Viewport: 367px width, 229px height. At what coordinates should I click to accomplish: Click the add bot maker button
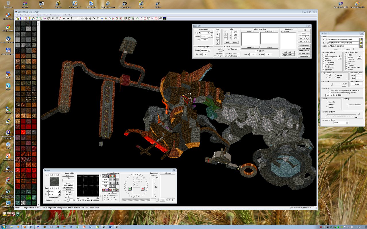tap(304, 46)
